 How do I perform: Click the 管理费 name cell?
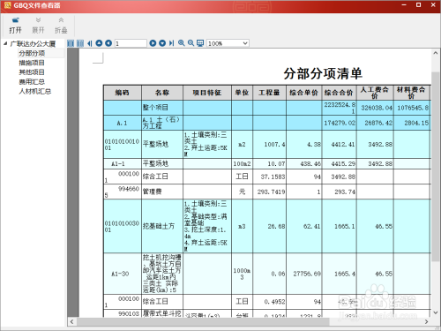pyautogui.click(x=162, y=192)
